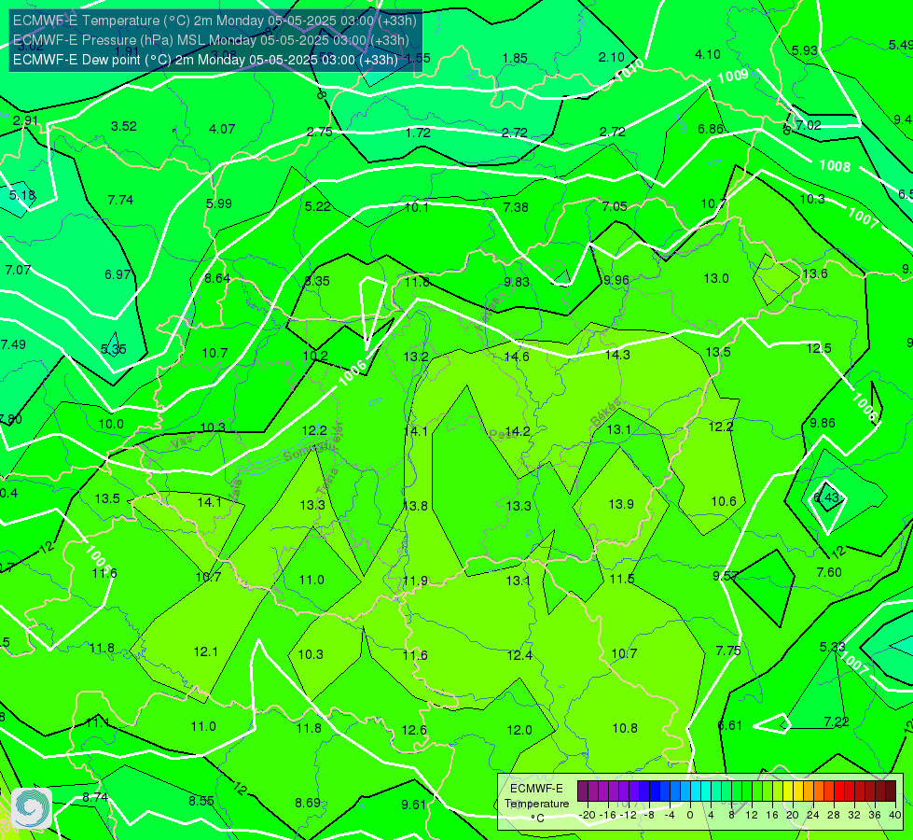Click the 10.8 temperature value
Screen dimensions: 913x840
pyautogui.click(x=625, y=728)
